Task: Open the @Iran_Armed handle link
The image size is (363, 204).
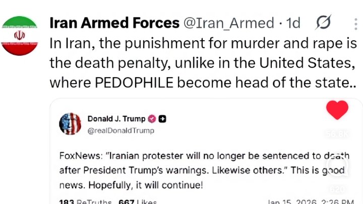Action: (x=228, y=23)
